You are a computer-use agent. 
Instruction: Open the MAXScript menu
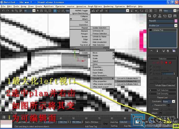(x=131, y=6)
